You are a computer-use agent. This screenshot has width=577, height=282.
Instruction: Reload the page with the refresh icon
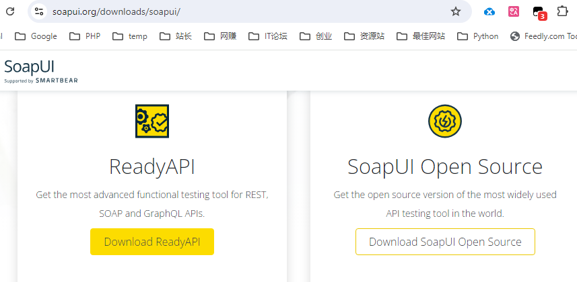[10, 11]
